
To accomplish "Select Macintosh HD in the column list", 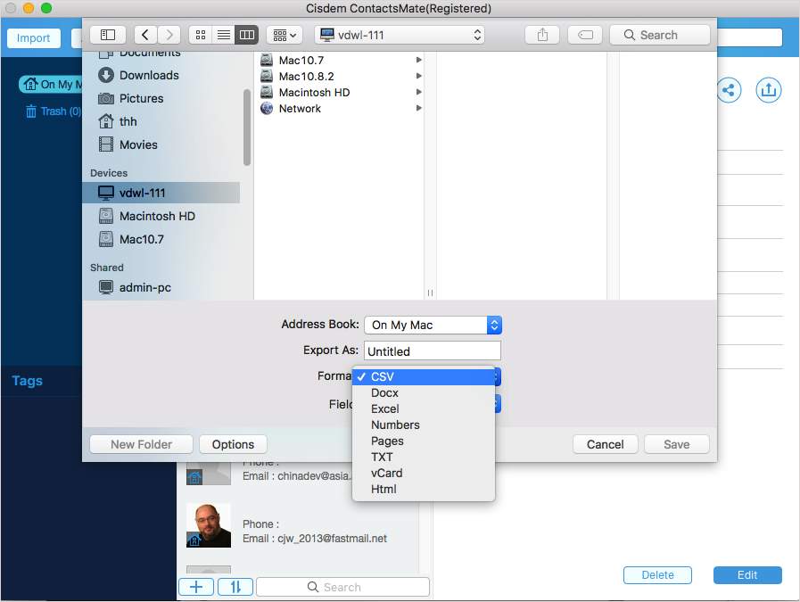I will [x=341, y=93].
